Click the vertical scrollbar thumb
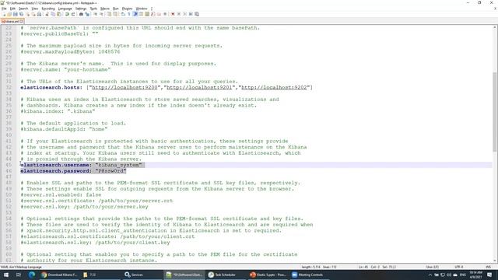This screenshot has height=280, width=498. [495, 112]
